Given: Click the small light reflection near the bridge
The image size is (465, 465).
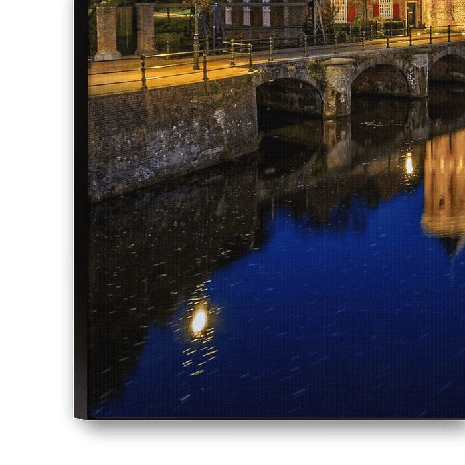Looking at the screenshot, I should pyautogui.click(x=409, y=165).
